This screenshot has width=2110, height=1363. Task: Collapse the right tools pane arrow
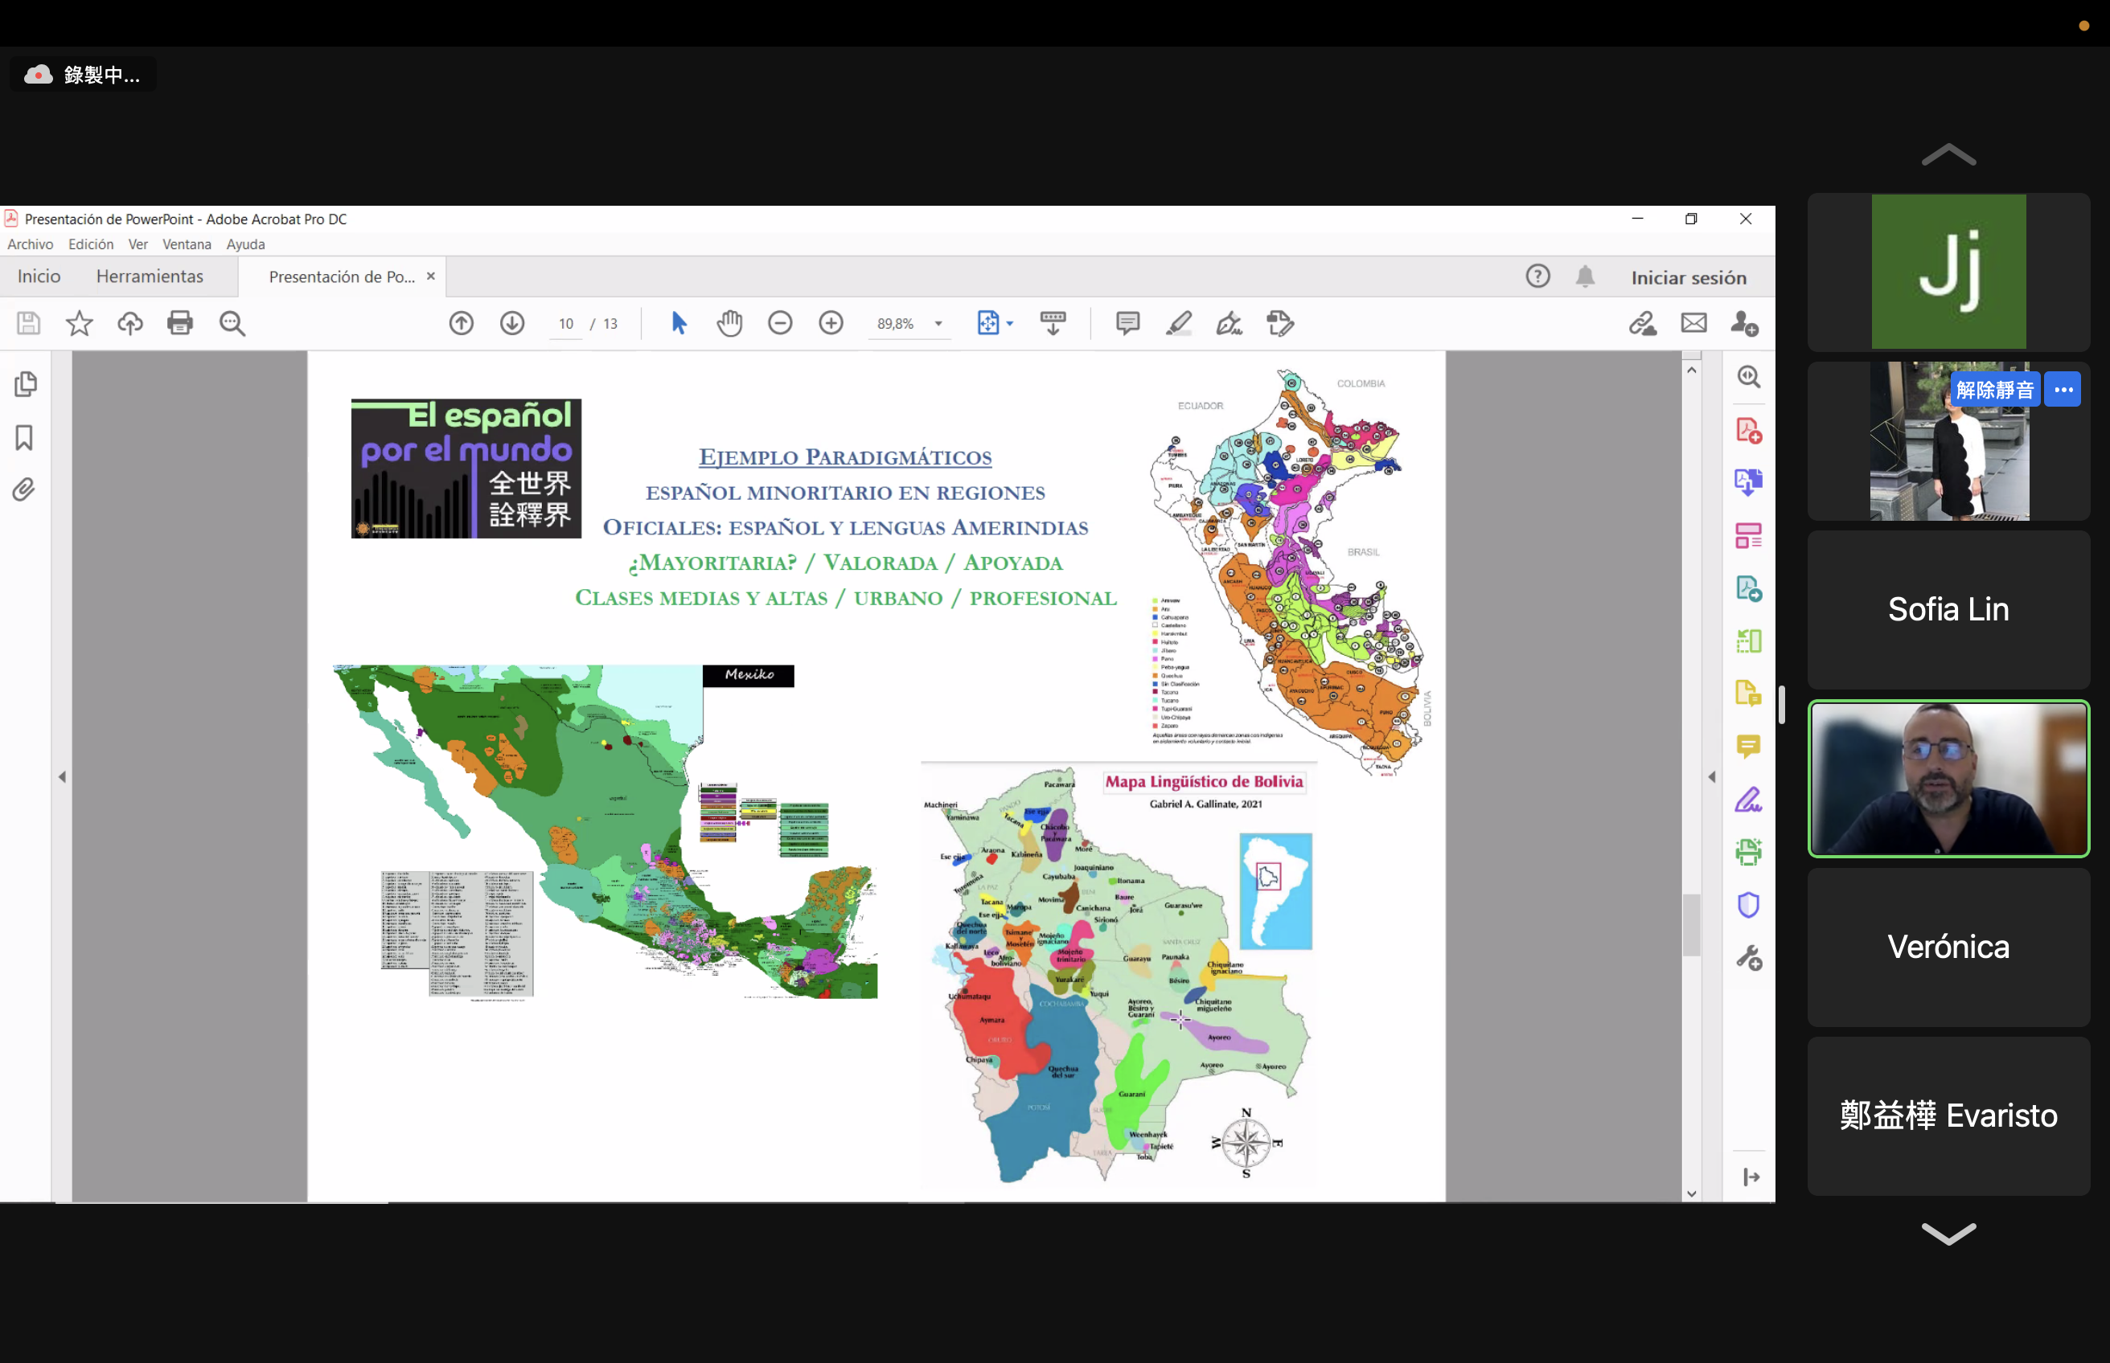coord(1711,777)
